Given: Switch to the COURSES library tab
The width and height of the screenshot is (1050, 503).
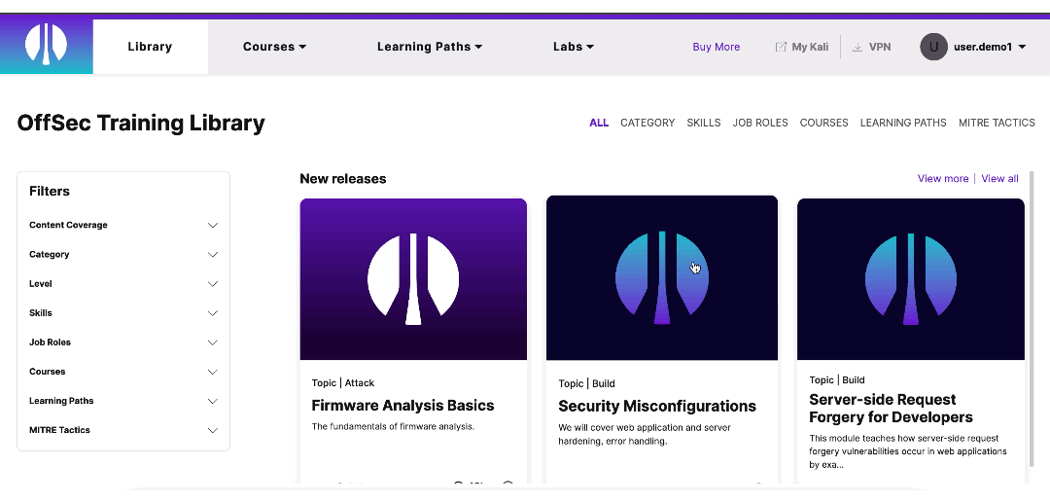Looking at the screenshot, I should (x=823, y=123).
